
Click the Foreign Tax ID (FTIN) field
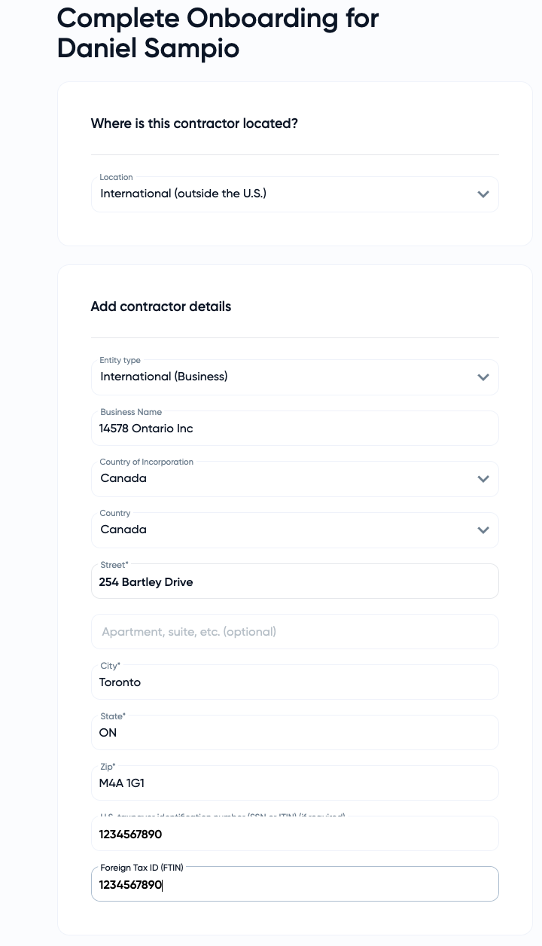pyautogui.click(x=294, y=885)
